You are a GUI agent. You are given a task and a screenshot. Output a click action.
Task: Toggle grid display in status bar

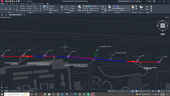[x=113, y=91]
